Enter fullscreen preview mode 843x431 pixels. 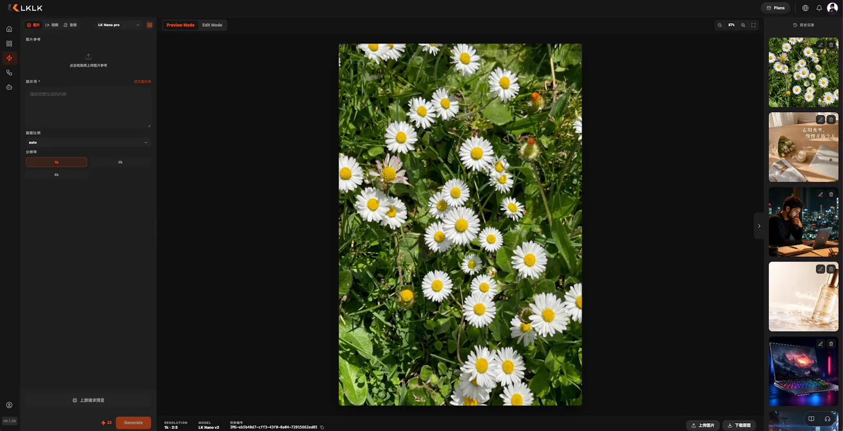tap(753, 25)
